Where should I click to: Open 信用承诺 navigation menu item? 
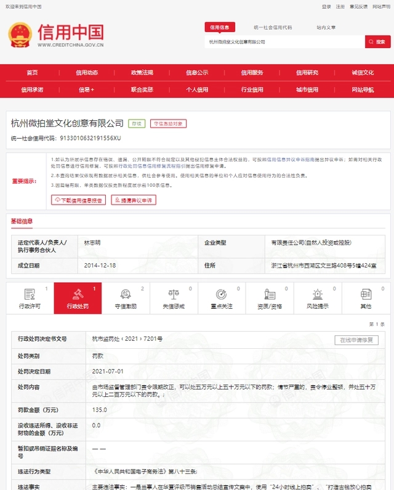[x=32, y=90]
